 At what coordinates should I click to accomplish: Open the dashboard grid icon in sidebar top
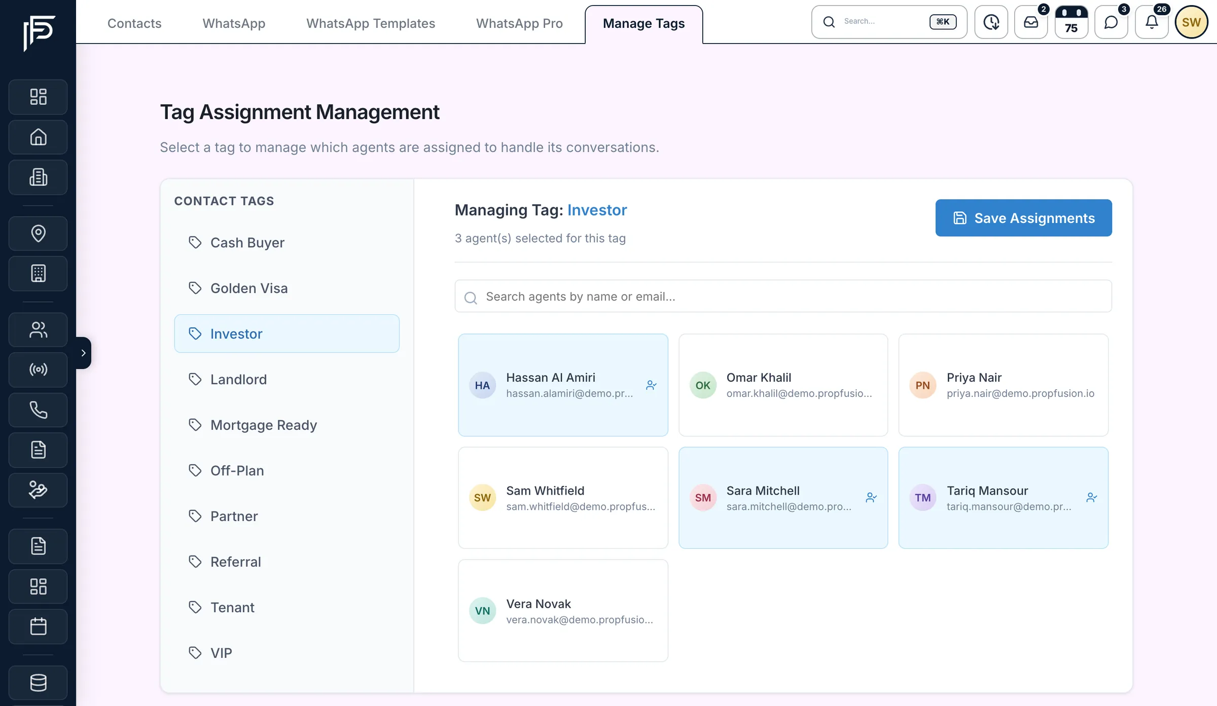pos(38,97)
